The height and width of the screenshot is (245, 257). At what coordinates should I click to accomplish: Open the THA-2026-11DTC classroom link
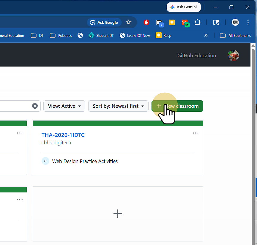[63, 135]
